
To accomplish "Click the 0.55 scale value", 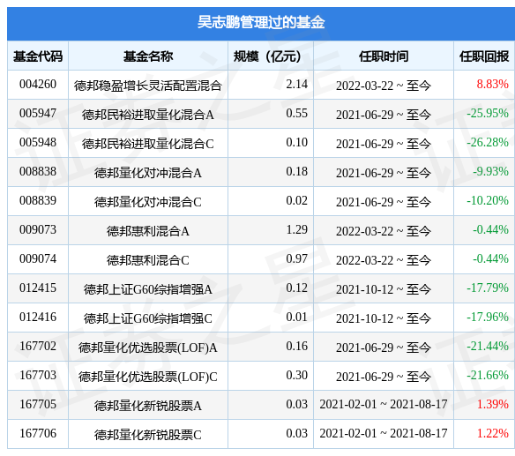I will (296, 114).
